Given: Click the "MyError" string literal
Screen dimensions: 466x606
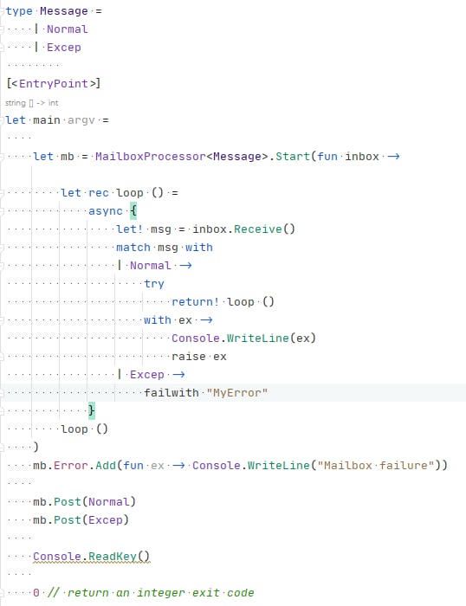Looking at the screenshot, I should (x=237, y=393).
